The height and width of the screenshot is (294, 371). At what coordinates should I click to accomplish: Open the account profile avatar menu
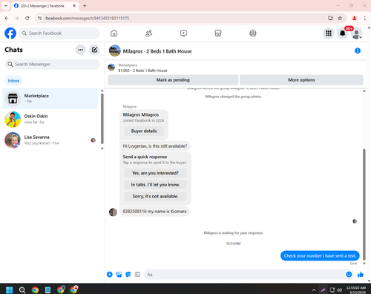coord(356,33)
